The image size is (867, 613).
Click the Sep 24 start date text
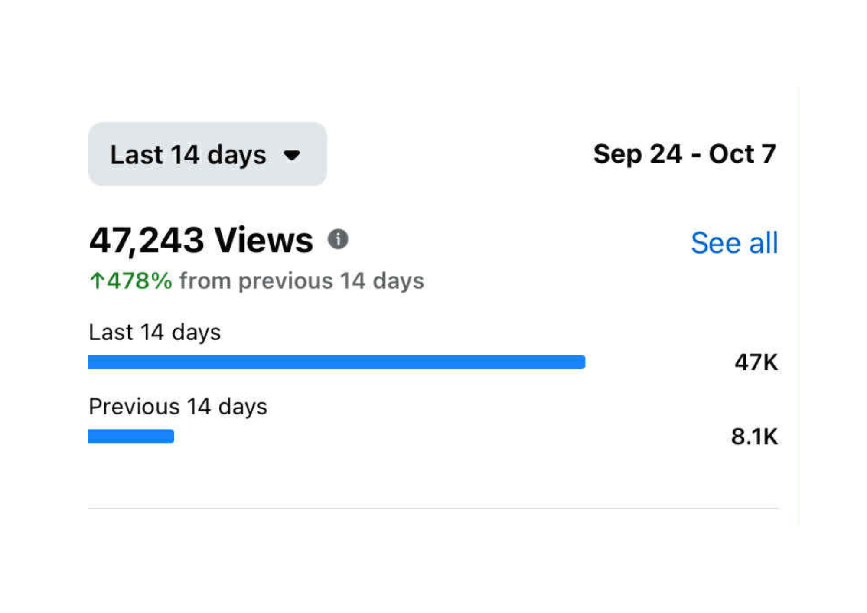[x=637, y=154]
